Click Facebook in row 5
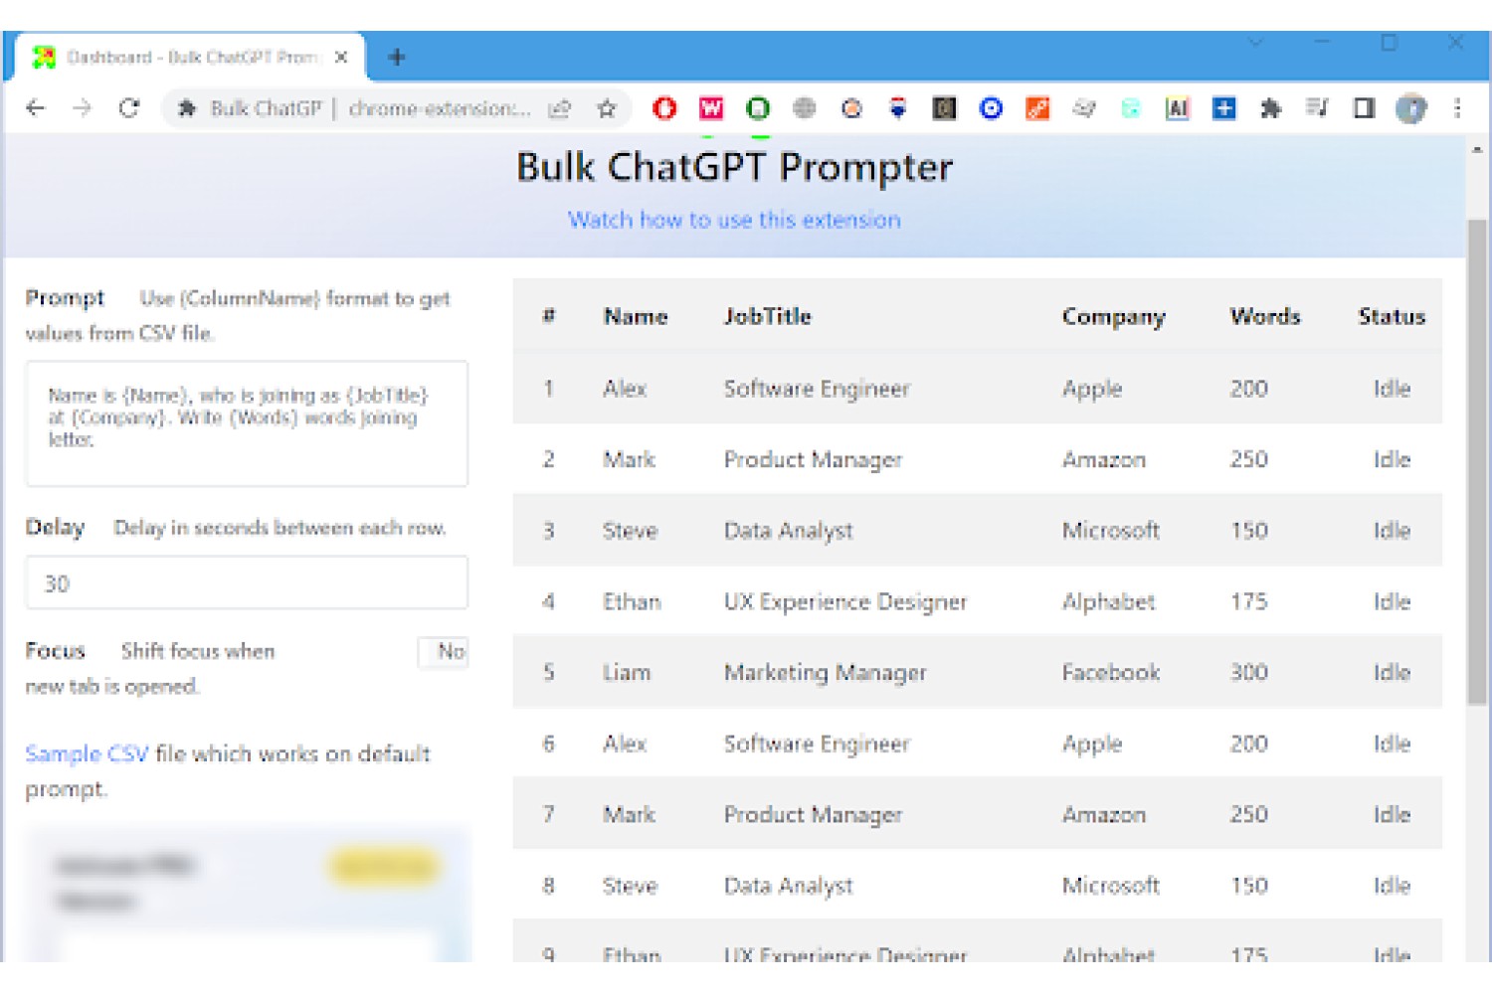The height and width of the screenshot is (994, 1492). tap(1111, 673)
